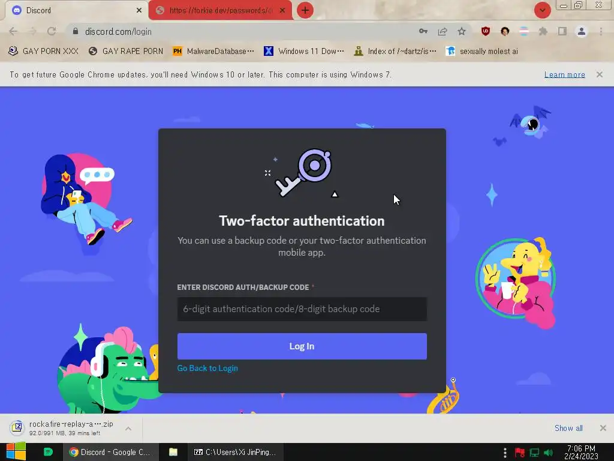This screenshot has width=614, height=461.
Task: Close the Discord tab
Action: click(139, 10)
